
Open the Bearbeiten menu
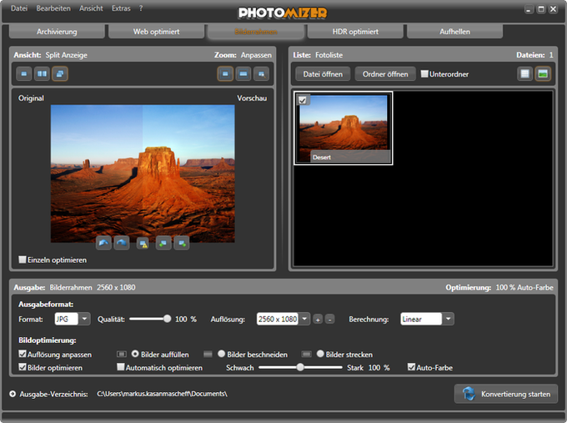(53, 8)
